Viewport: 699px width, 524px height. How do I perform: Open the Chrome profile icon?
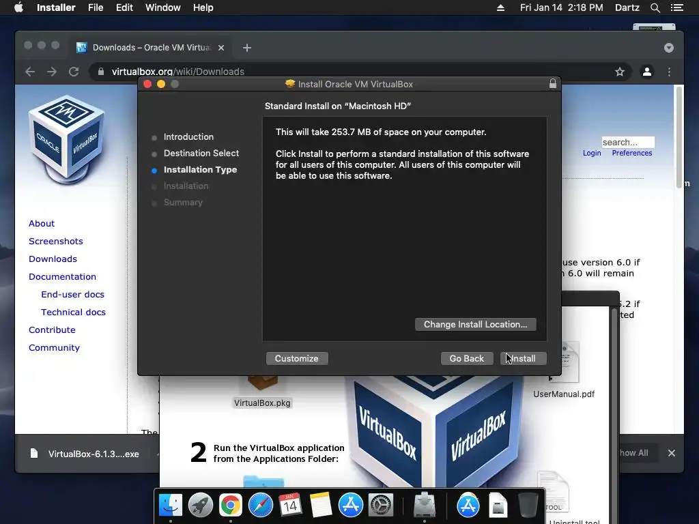[x=647, y=72]
